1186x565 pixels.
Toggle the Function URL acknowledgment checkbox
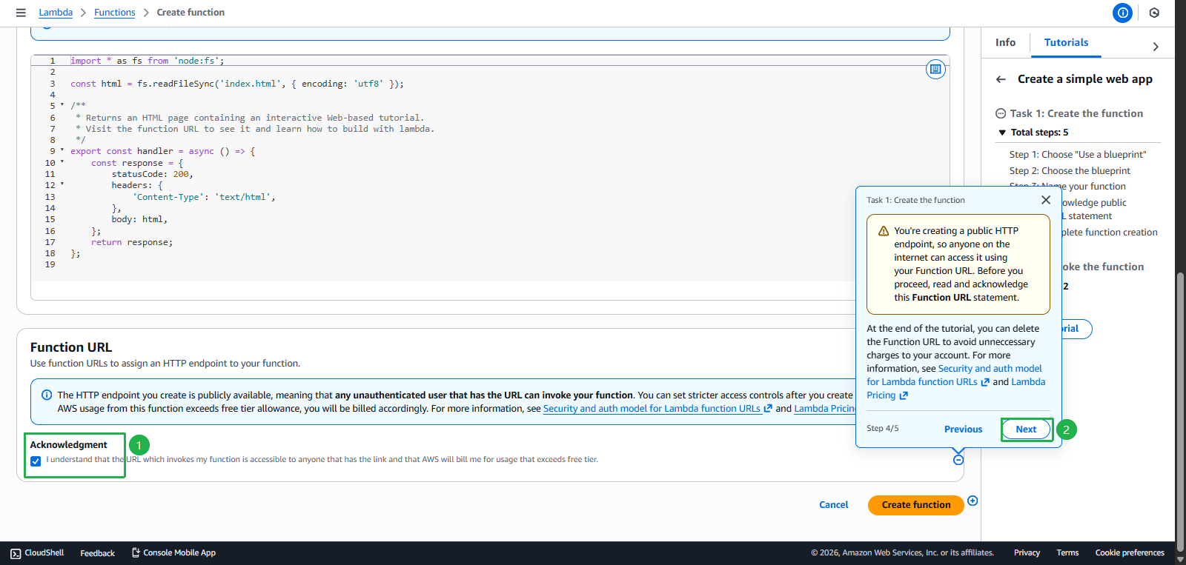[36, 461]
